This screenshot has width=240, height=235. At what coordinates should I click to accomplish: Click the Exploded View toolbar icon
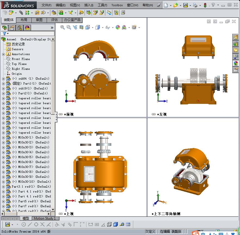tap(95, 13)
